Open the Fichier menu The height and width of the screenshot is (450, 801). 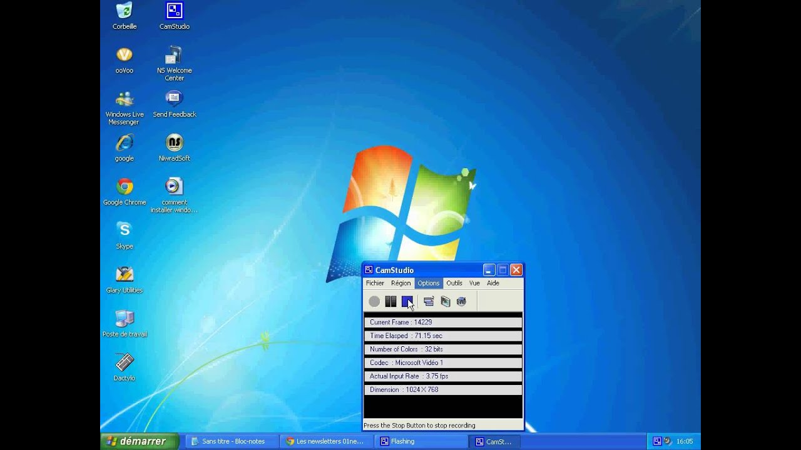(x=375, y=283)
